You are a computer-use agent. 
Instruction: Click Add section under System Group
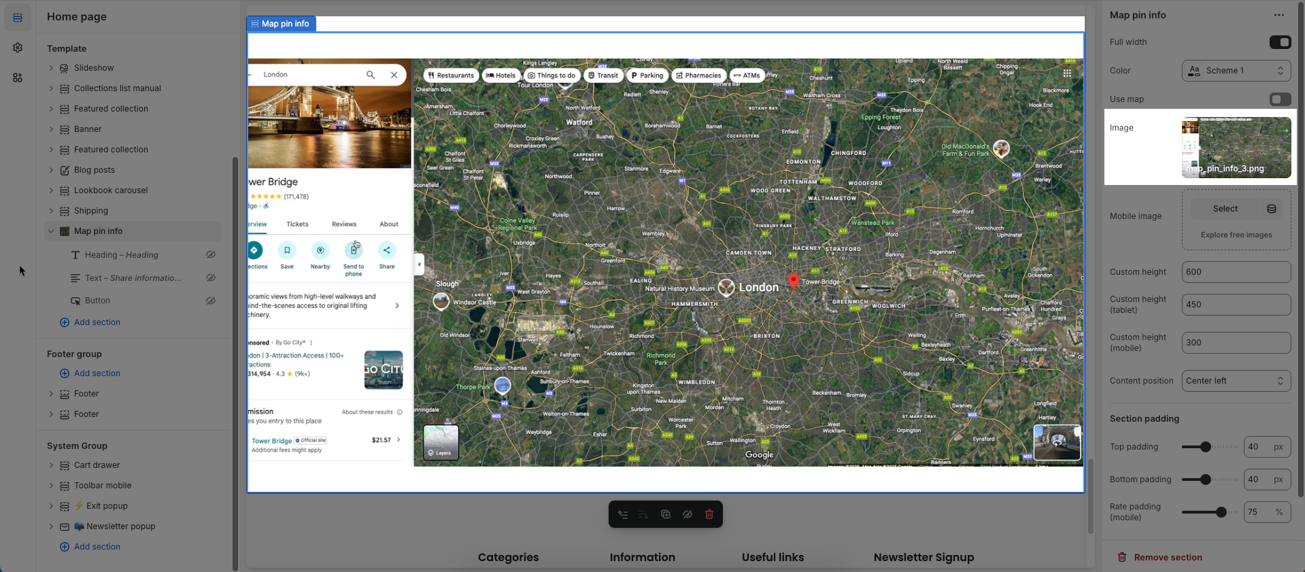pos(90,547)
